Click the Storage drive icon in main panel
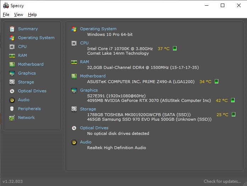This screenshot has width=247, height=186. click(x=74, y=109)
